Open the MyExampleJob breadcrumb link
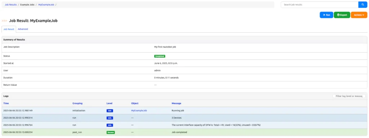Viewport: 369px width, 138px height. (46, 4)
